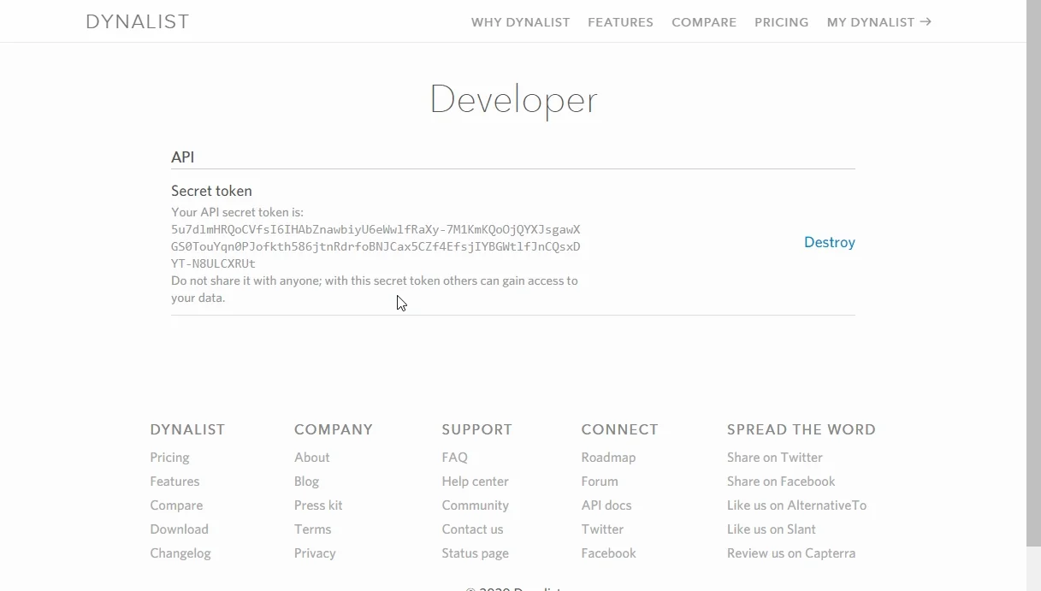This screenshot has width=1041, height=591.
Task: Click Share on Facebook
Action: point(781,482)
